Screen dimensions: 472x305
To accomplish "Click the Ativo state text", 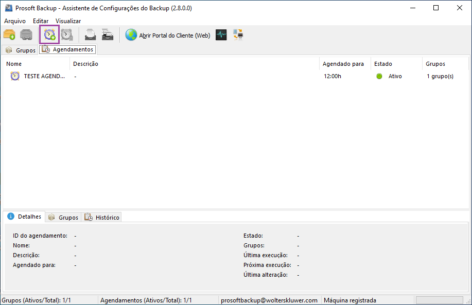I will (x=395, y=76).
